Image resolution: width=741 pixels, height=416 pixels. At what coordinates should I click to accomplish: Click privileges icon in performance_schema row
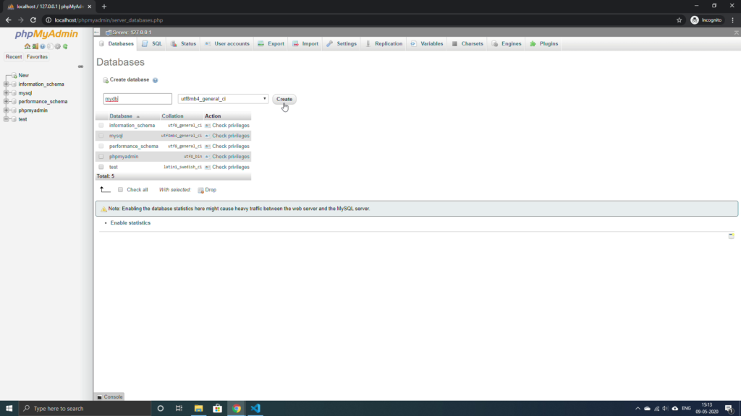pyautogui.click(x=208, y=146)
